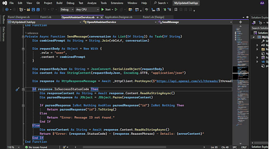Open the Build menu

(59, 3)
